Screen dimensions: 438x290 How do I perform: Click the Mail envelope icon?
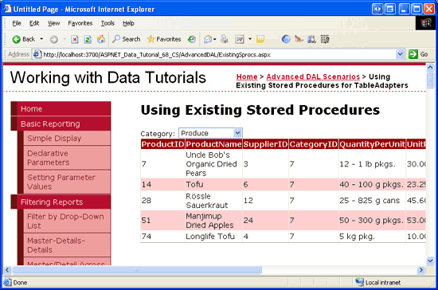pos(208,39)
